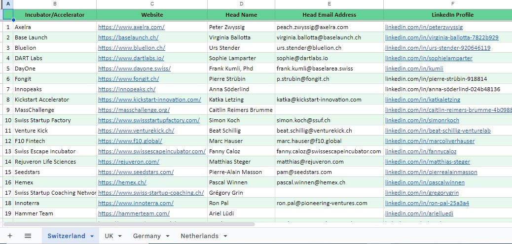The height and width of the screenshot is (244, 512).
Task: Switch to the Germany sheet tab
Action: pyautogui.click(x=146, y=236)
